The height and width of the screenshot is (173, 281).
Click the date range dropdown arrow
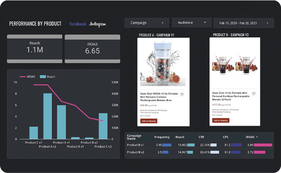coord(267,23)
